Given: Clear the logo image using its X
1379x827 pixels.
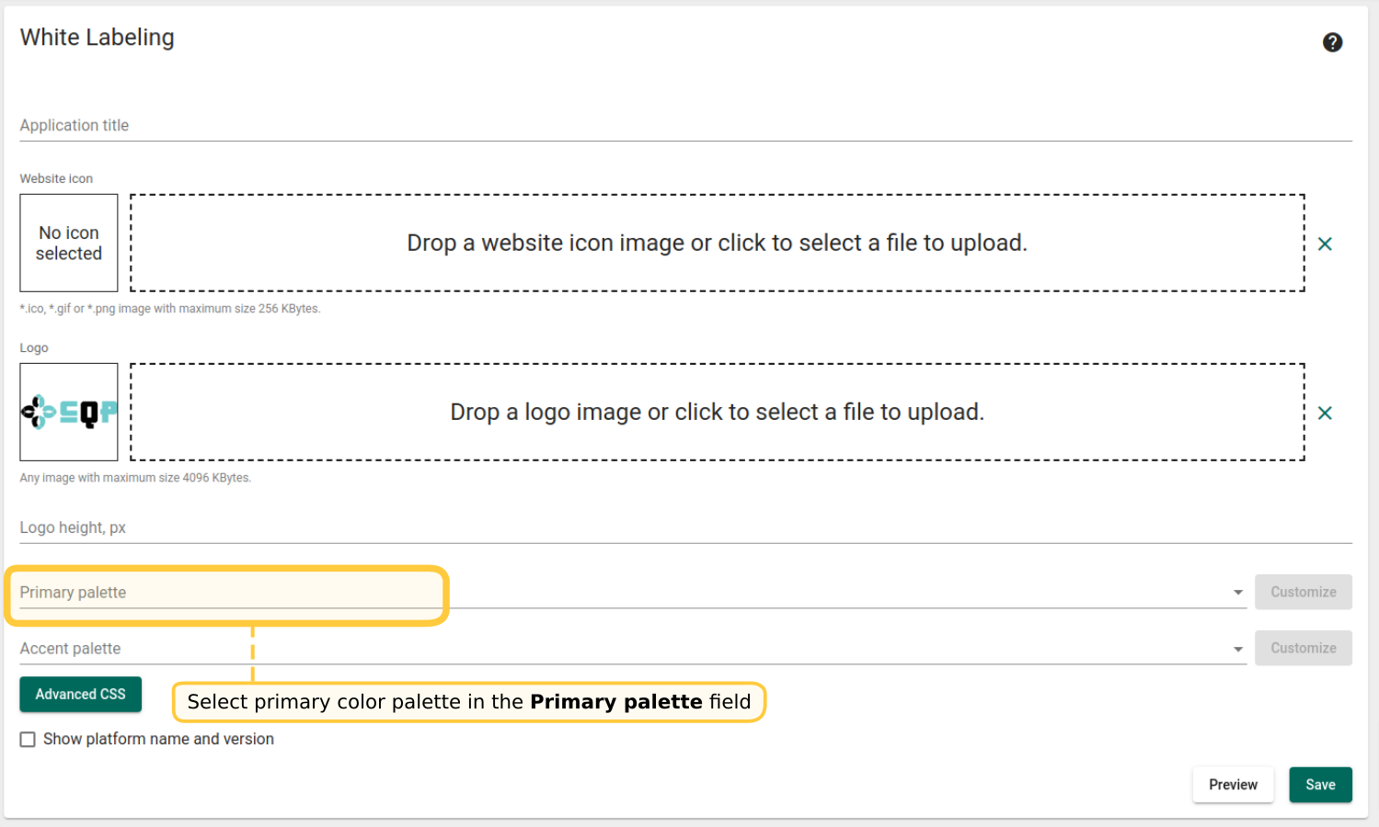Looking at the screenshot, I should [x=1325, y=413].
